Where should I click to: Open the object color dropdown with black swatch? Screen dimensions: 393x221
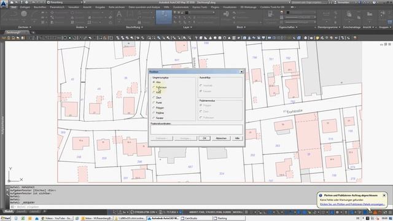click(x=300, y=12)
